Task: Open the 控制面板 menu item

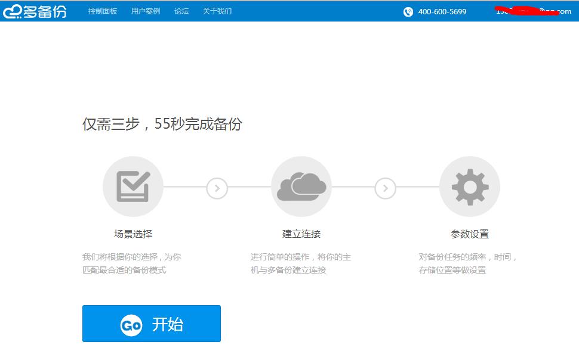Action: coord(103,11)
